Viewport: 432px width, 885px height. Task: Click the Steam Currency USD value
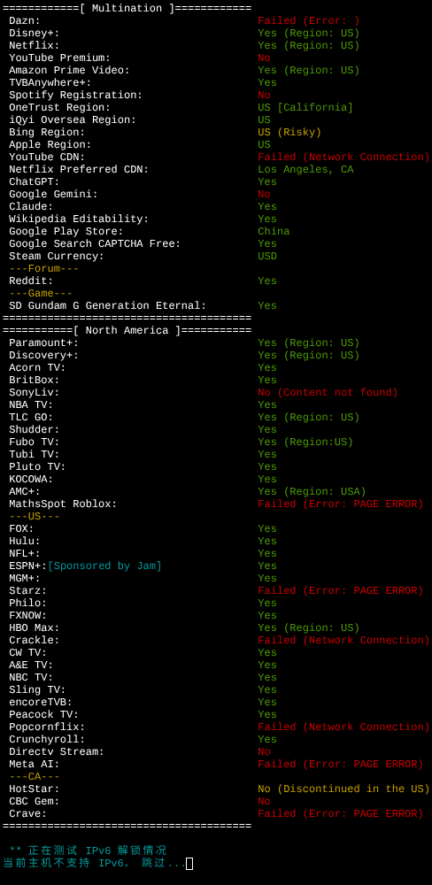[267, 257]
